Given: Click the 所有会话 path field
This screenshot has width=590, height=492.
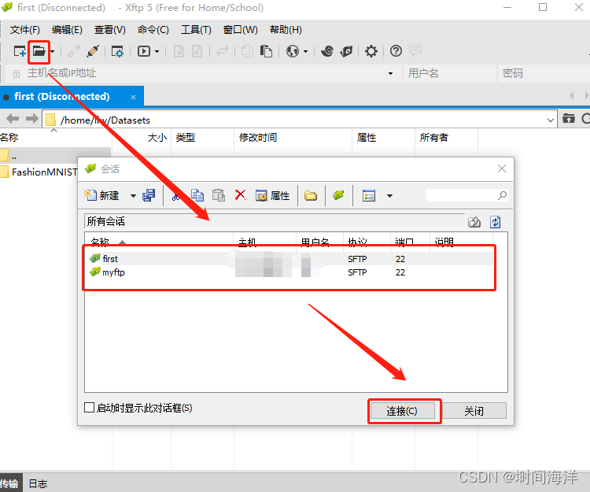Looking at the screenshot, I should click(275, 221).
